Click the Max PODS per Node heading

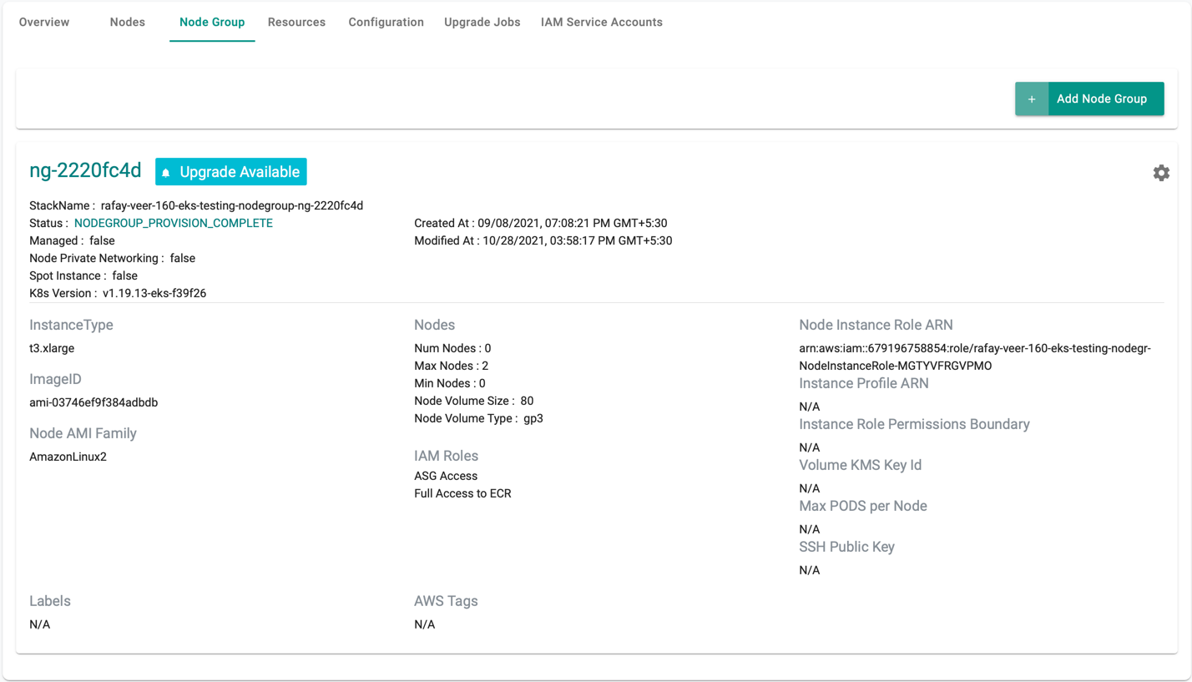click(x=863, y=506)
